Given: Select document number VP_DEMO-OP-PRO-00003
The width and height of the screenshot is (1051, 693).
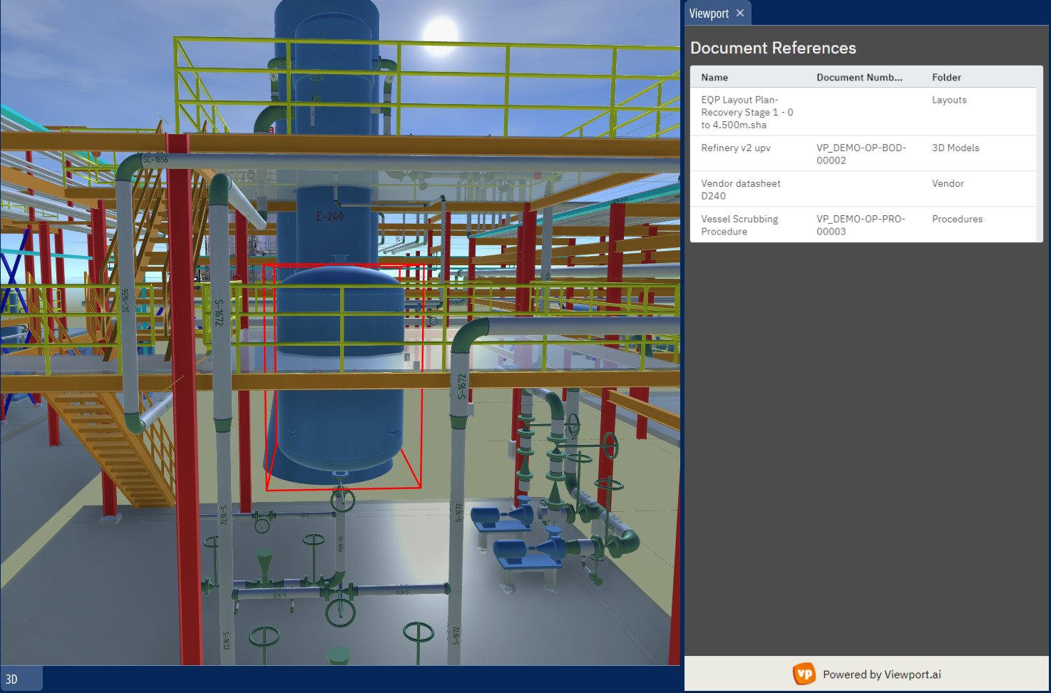Looking at the screenshot, I should pos(861,225).
